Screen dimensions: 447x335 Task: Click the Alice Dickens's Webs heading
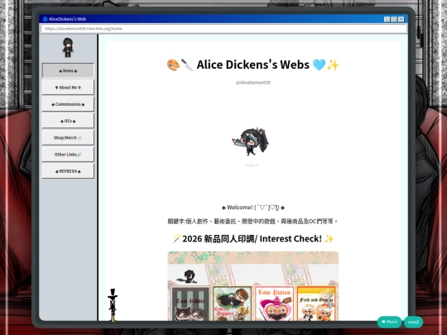252,65
